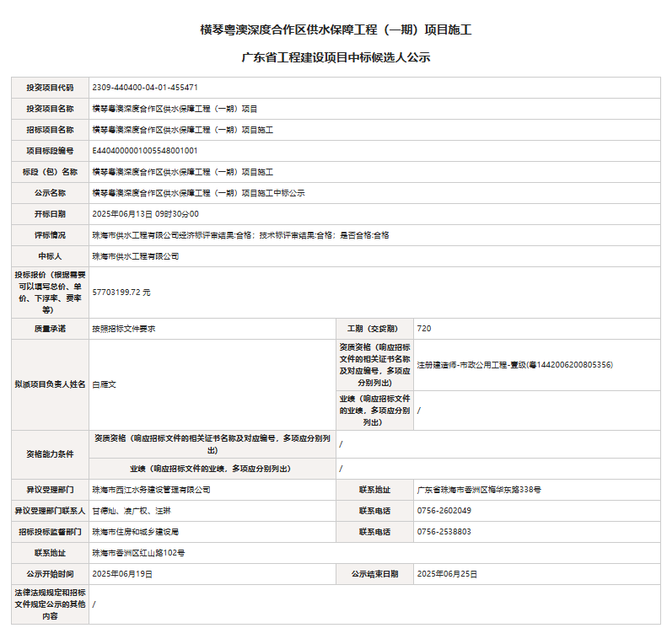Select the 异议受理部门 value 珠海市西江水务建设管理有限公司
Screen dimensions: 667x628
click(x=151, y=489)
